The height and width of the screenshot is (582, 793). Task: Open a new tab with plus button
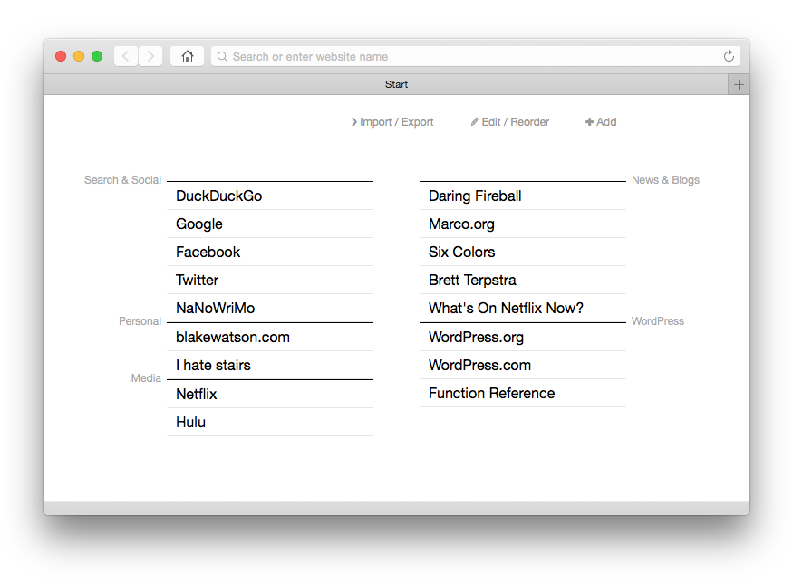pyautogui.click(x=739, y=84)
